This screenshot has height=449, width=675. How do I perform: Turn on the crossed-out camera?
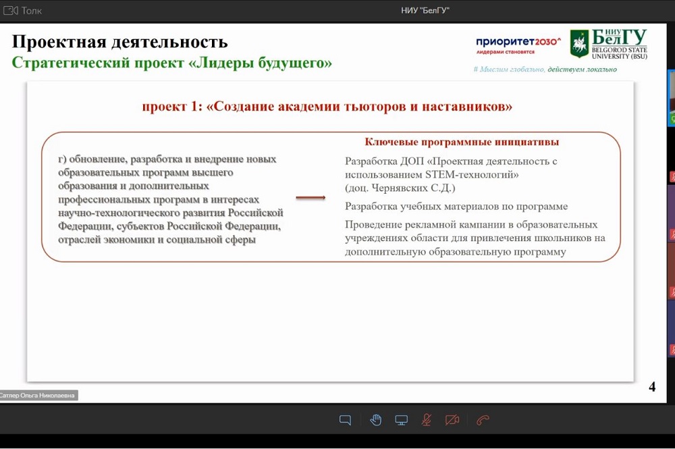point(452,420)
